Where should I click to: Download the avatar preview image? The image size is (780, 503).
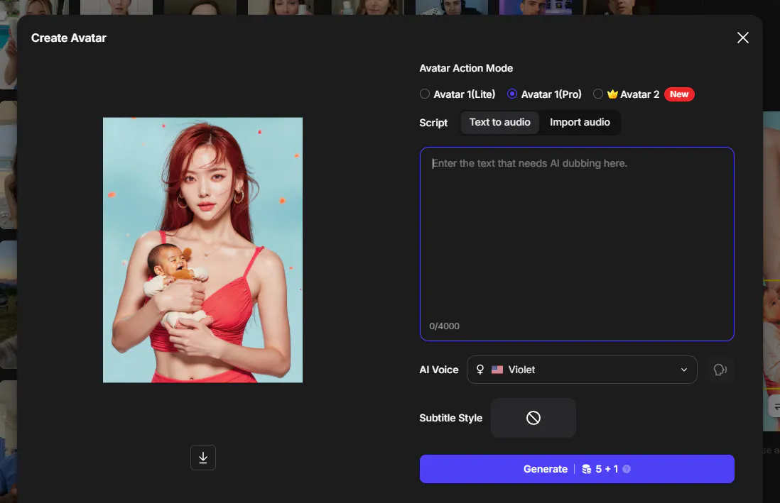click(202, 458)
